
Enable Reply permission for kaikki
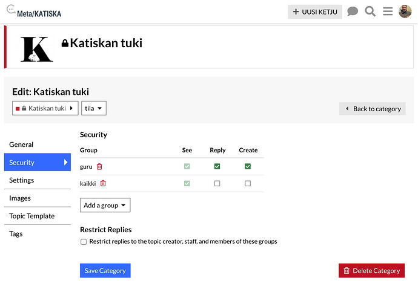217,183
